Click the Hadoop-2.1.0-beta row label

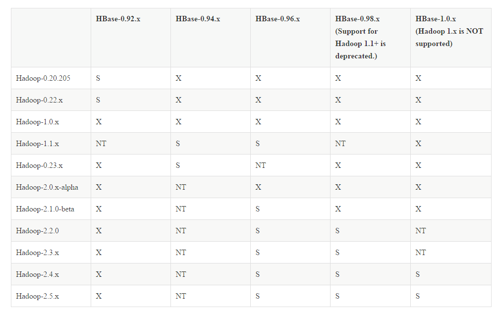[x=45, y=209]
